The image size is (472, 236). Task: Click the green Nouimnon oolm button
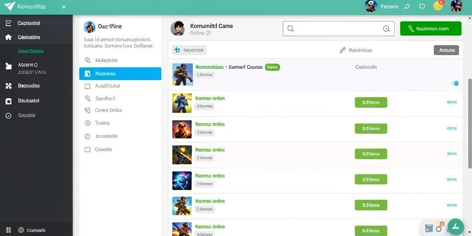point(431,29)
